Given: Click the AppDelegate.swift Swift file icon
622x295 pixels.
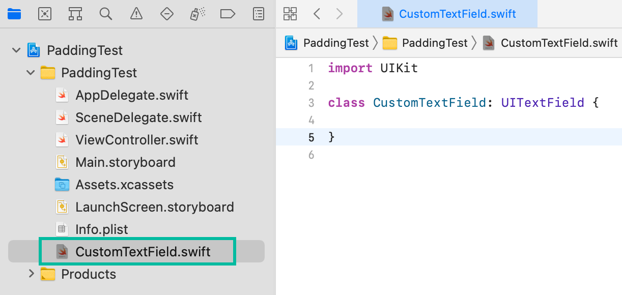Looking at the screenshot, I should [62, 95].
